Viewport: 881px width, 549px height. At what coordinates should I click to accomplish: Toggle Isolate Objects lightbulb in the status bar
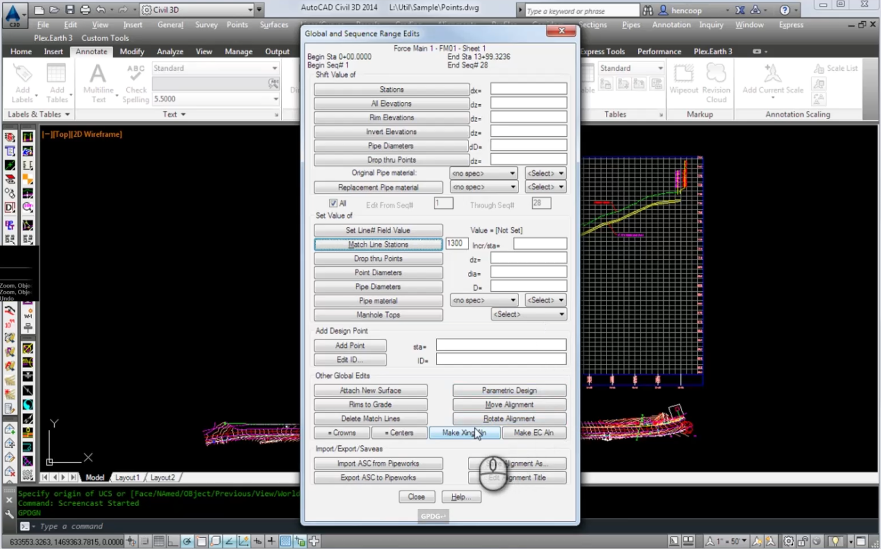point(836,541)
